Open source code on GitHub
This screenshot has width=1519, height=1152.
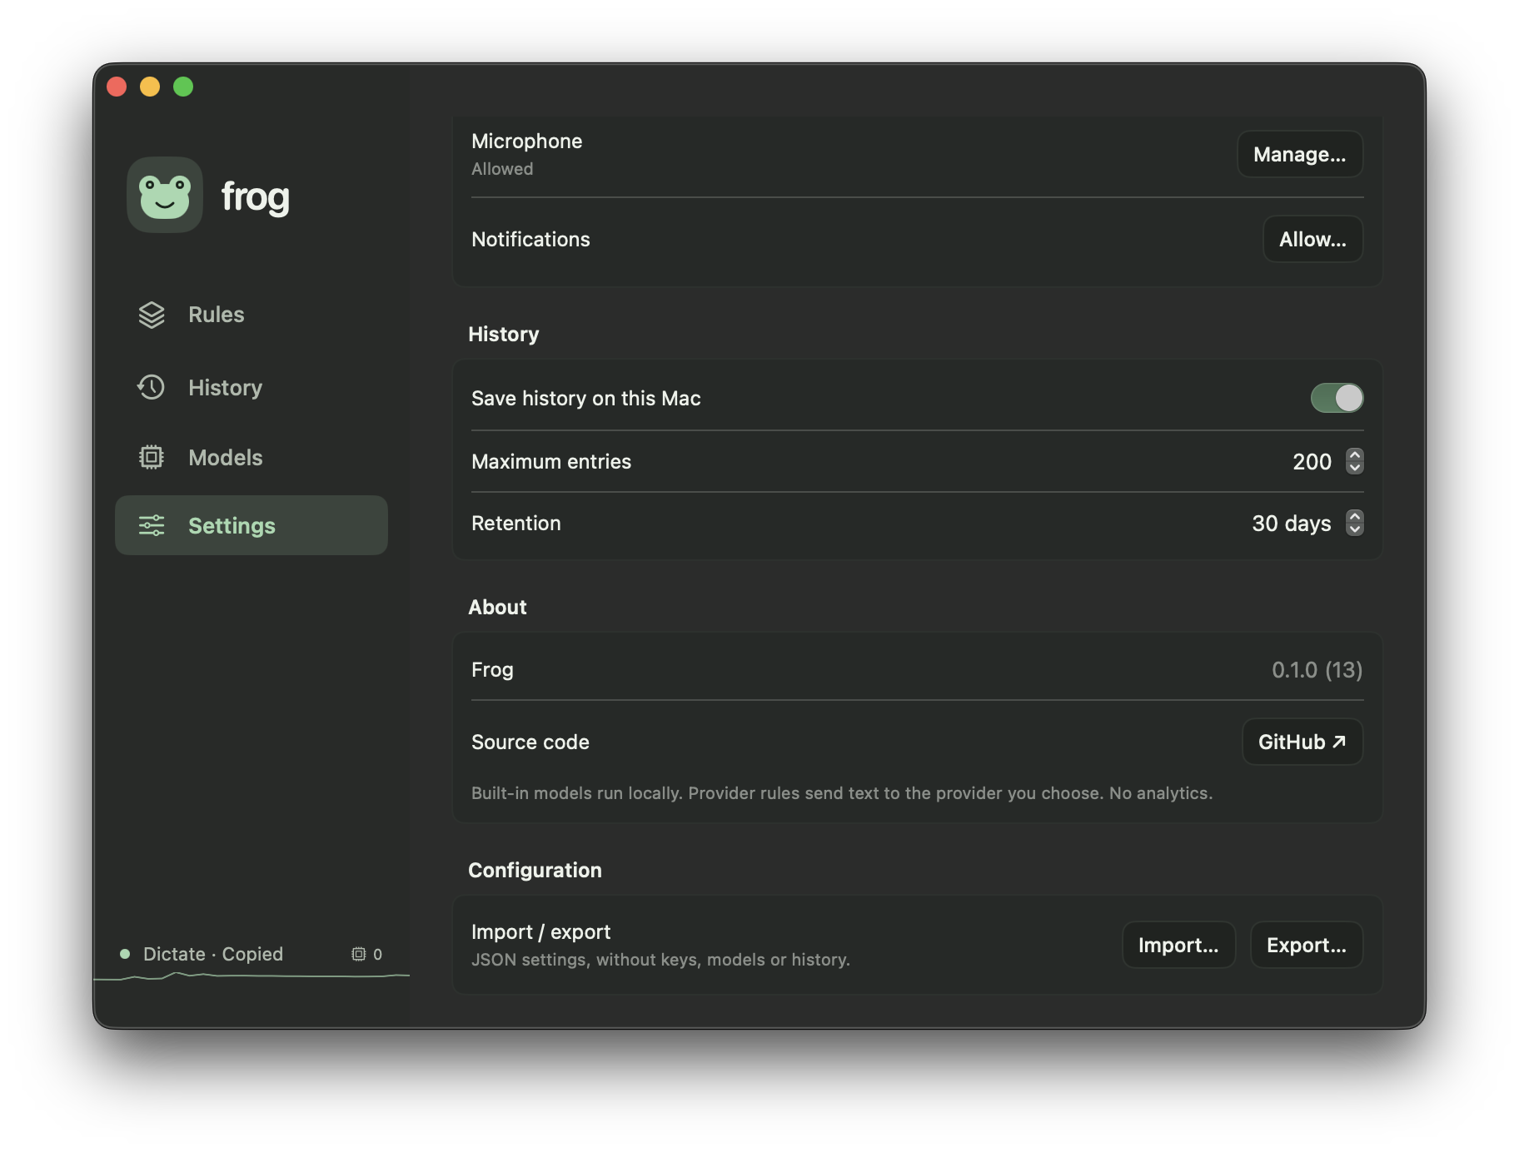click(x=1302, y=742)
